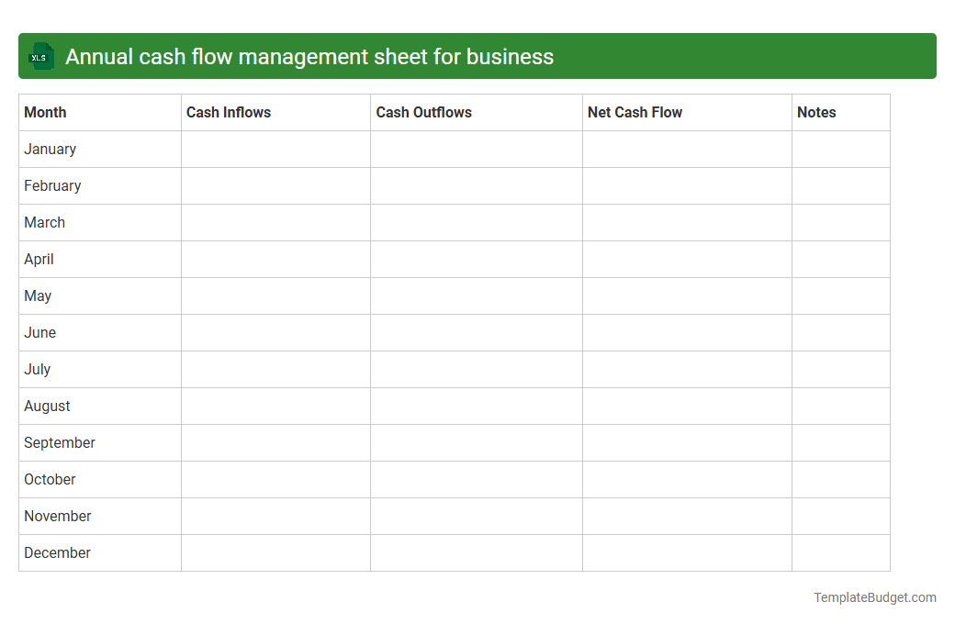
Task: Click the Notes column header
Action: [816, 112]
